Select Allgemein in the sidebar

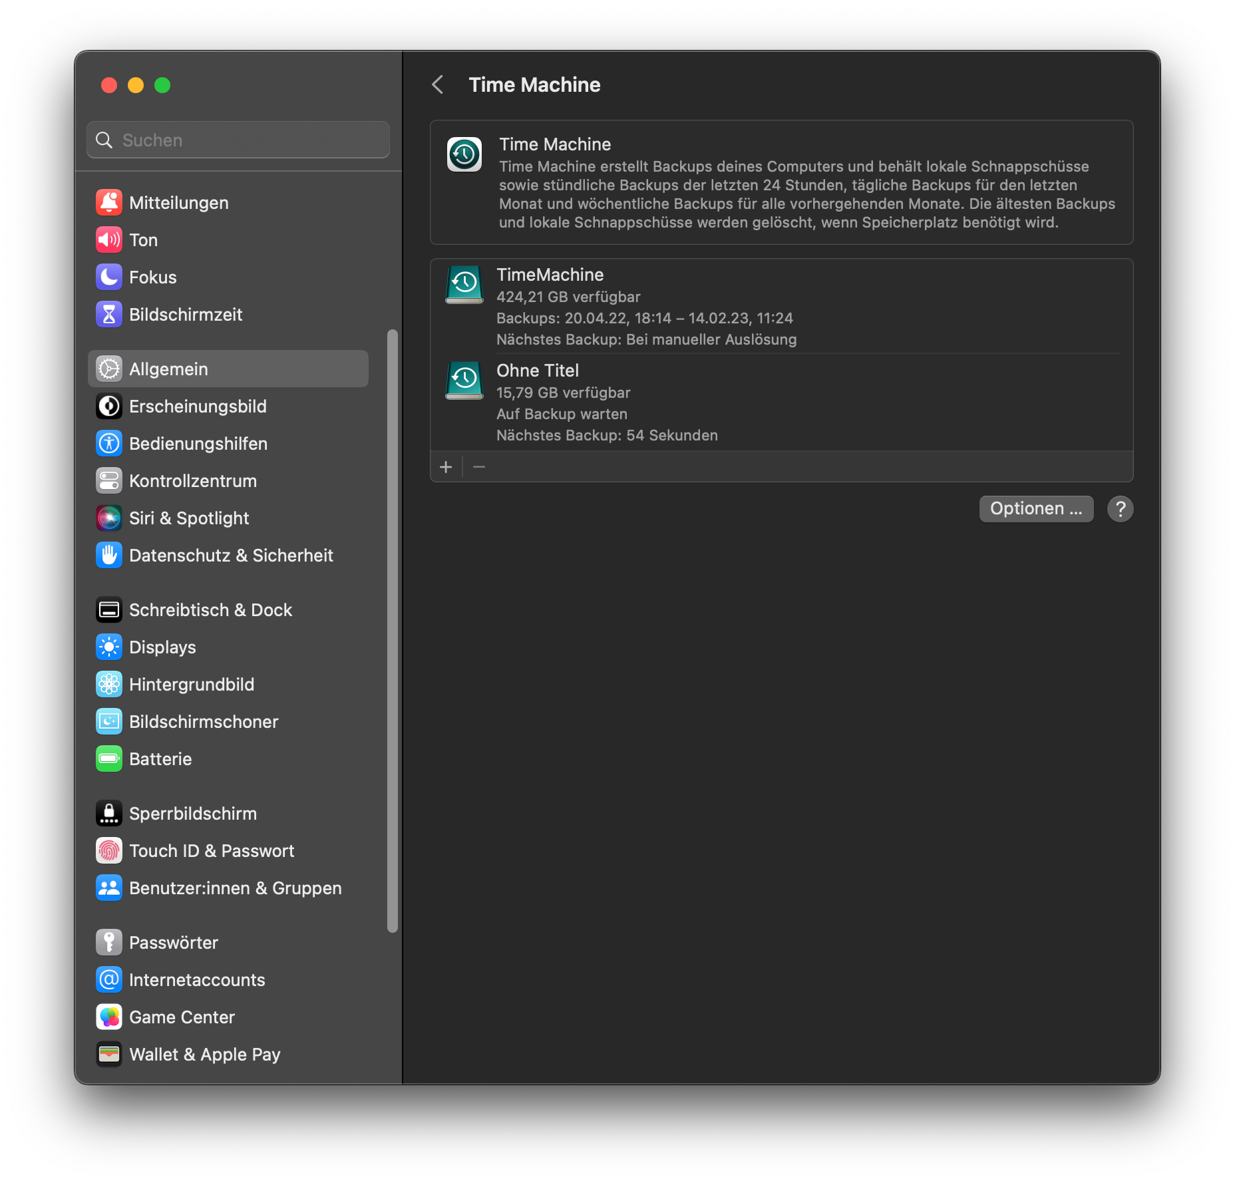[228, 369]
